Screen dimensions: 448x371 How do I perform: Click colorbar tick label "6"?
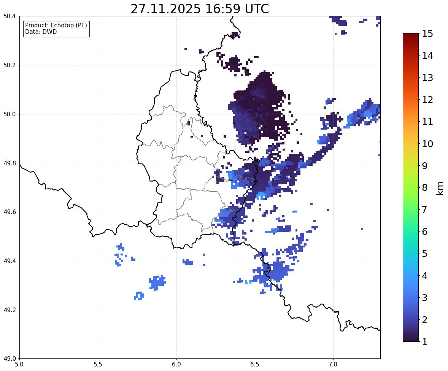(x=425, y=231)
